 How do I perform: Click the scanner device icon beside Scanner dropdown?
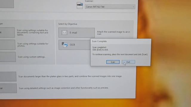tap(80, 5)
